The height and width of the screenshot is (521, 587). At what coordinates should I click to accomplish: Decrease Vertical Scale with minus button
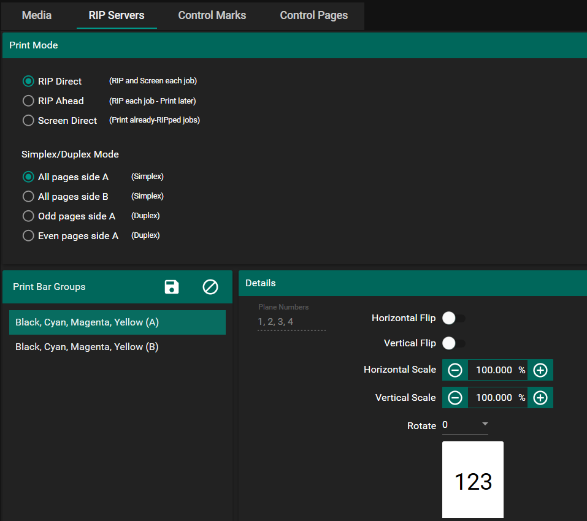455,398
